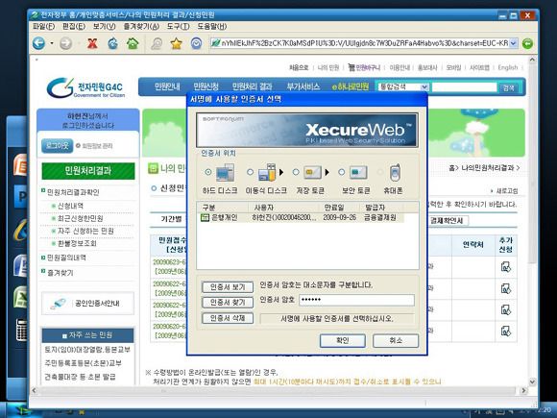This screenshot has height=418, width=557.
Task: Open Favorites with the star icon
Action: click(176, 43)
